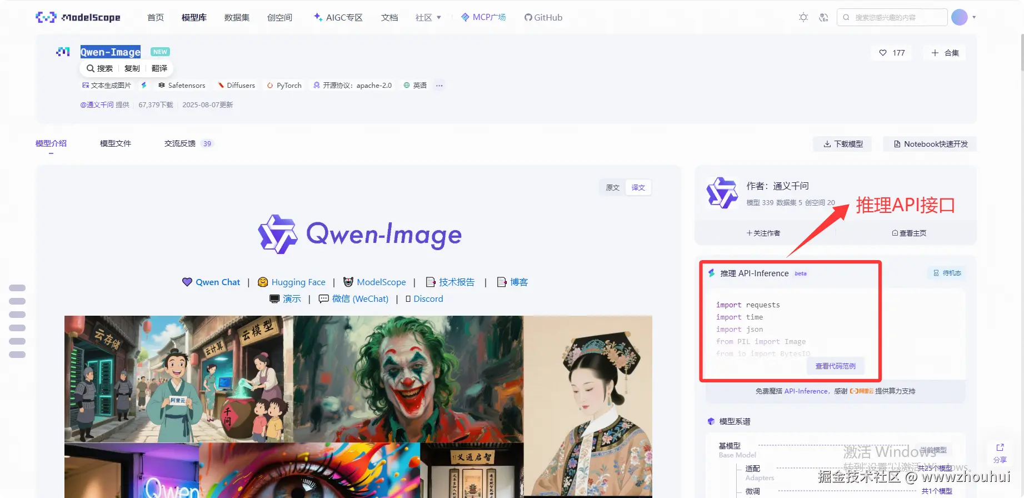Expand more tags with the ellipsis
The image size is (1024, 498).
tap(439, 85)
